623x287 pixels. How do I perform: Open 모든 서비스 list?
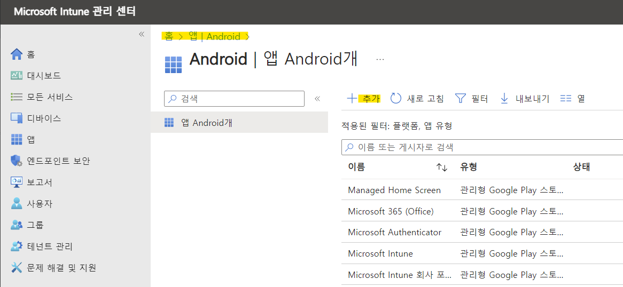(42, 97)
